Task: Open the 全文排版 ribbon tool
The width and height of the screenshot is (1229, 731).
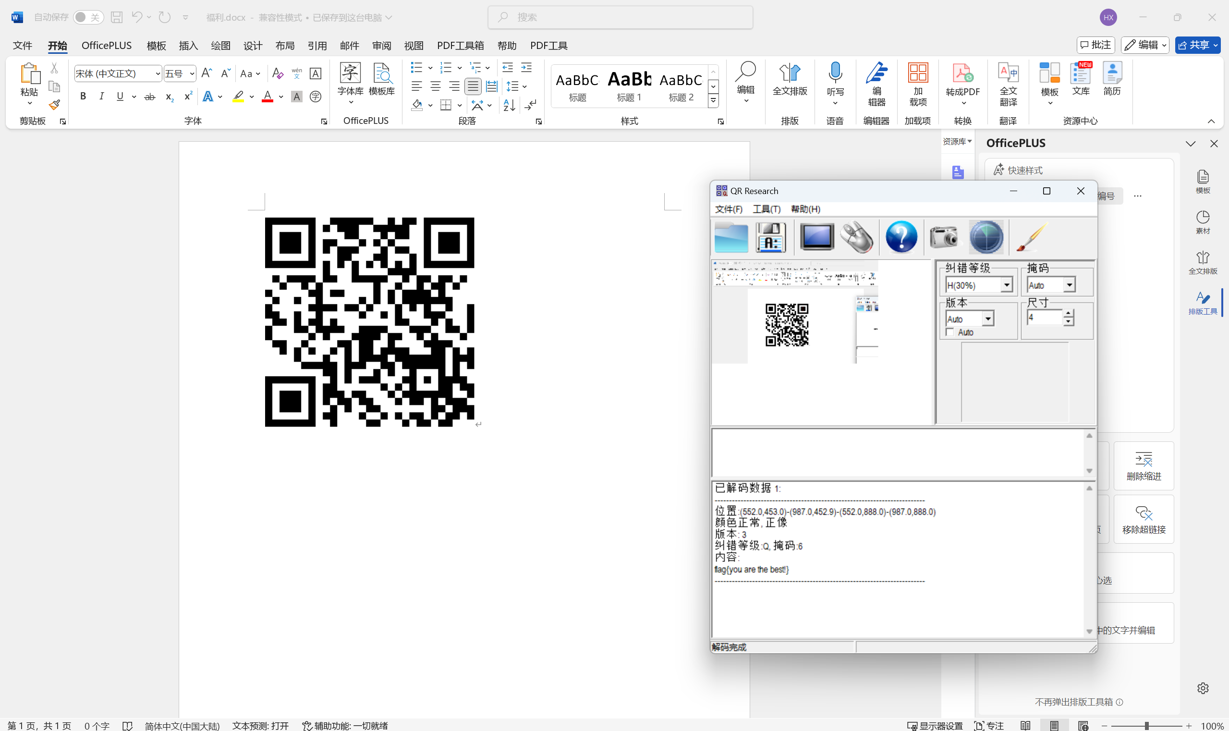Action: [790, 80]
